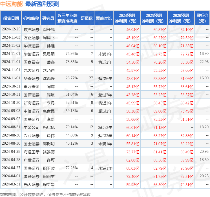Click 2026 forecast 95.96亿
210x197 pixels.
coord(187,168)
